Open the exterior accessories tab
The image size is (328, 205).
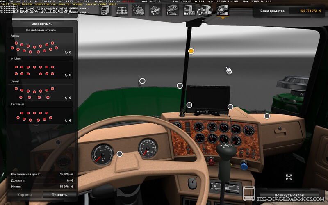[x=206, y=11]
